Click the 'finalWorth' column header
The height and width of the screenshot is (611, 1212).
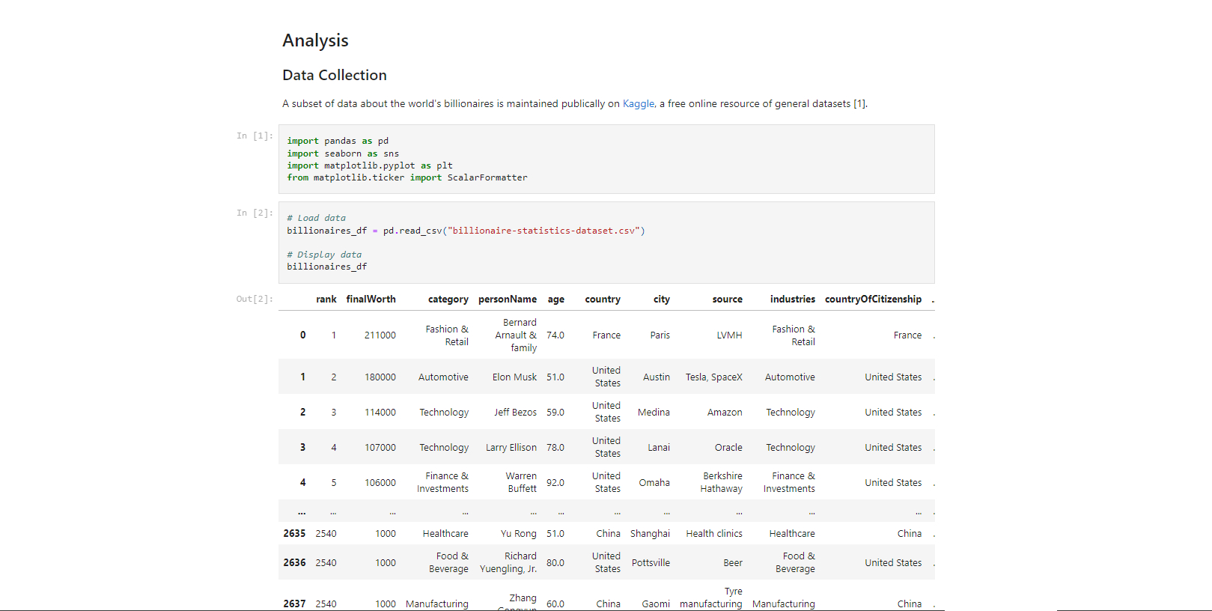click(371, 300)
